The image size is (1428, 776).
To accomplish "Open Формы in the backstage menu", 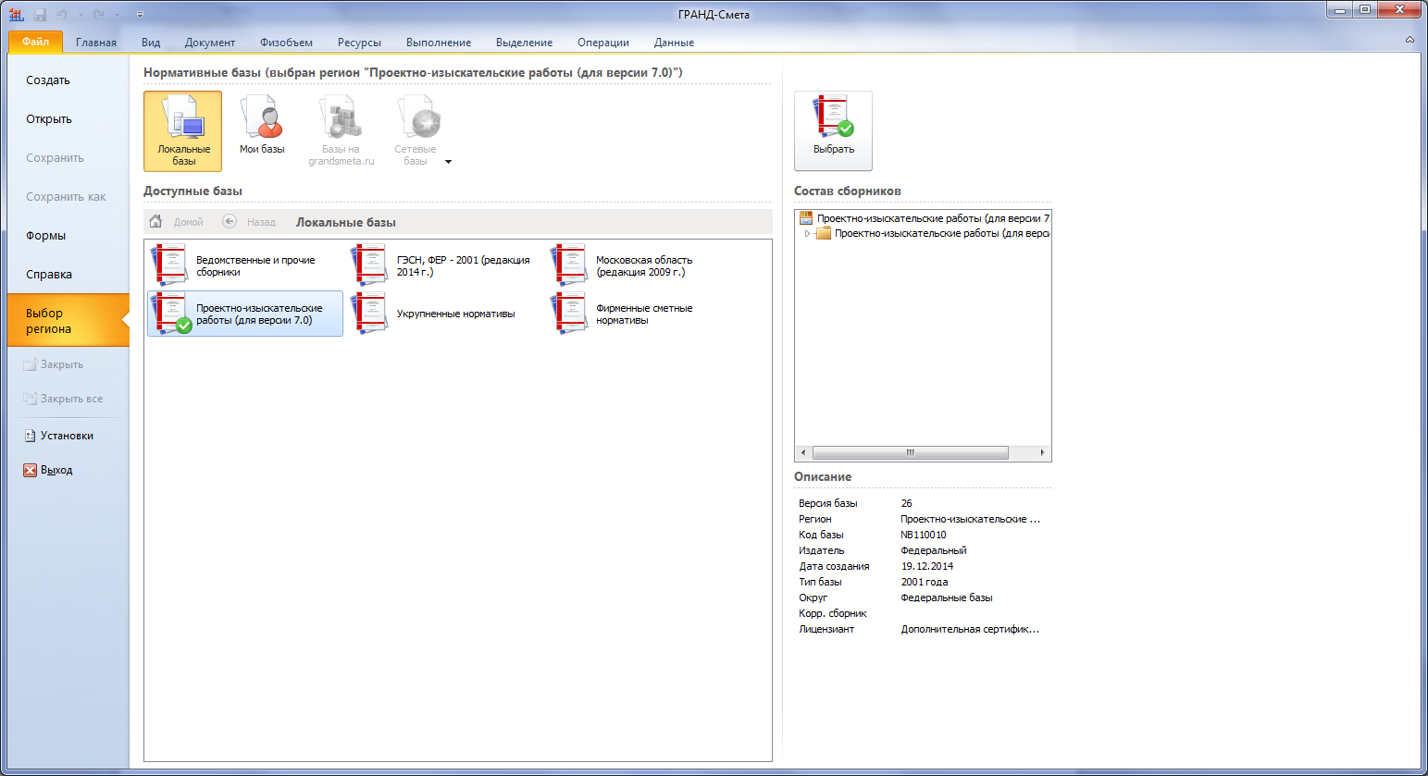I will tap(68, 236).
